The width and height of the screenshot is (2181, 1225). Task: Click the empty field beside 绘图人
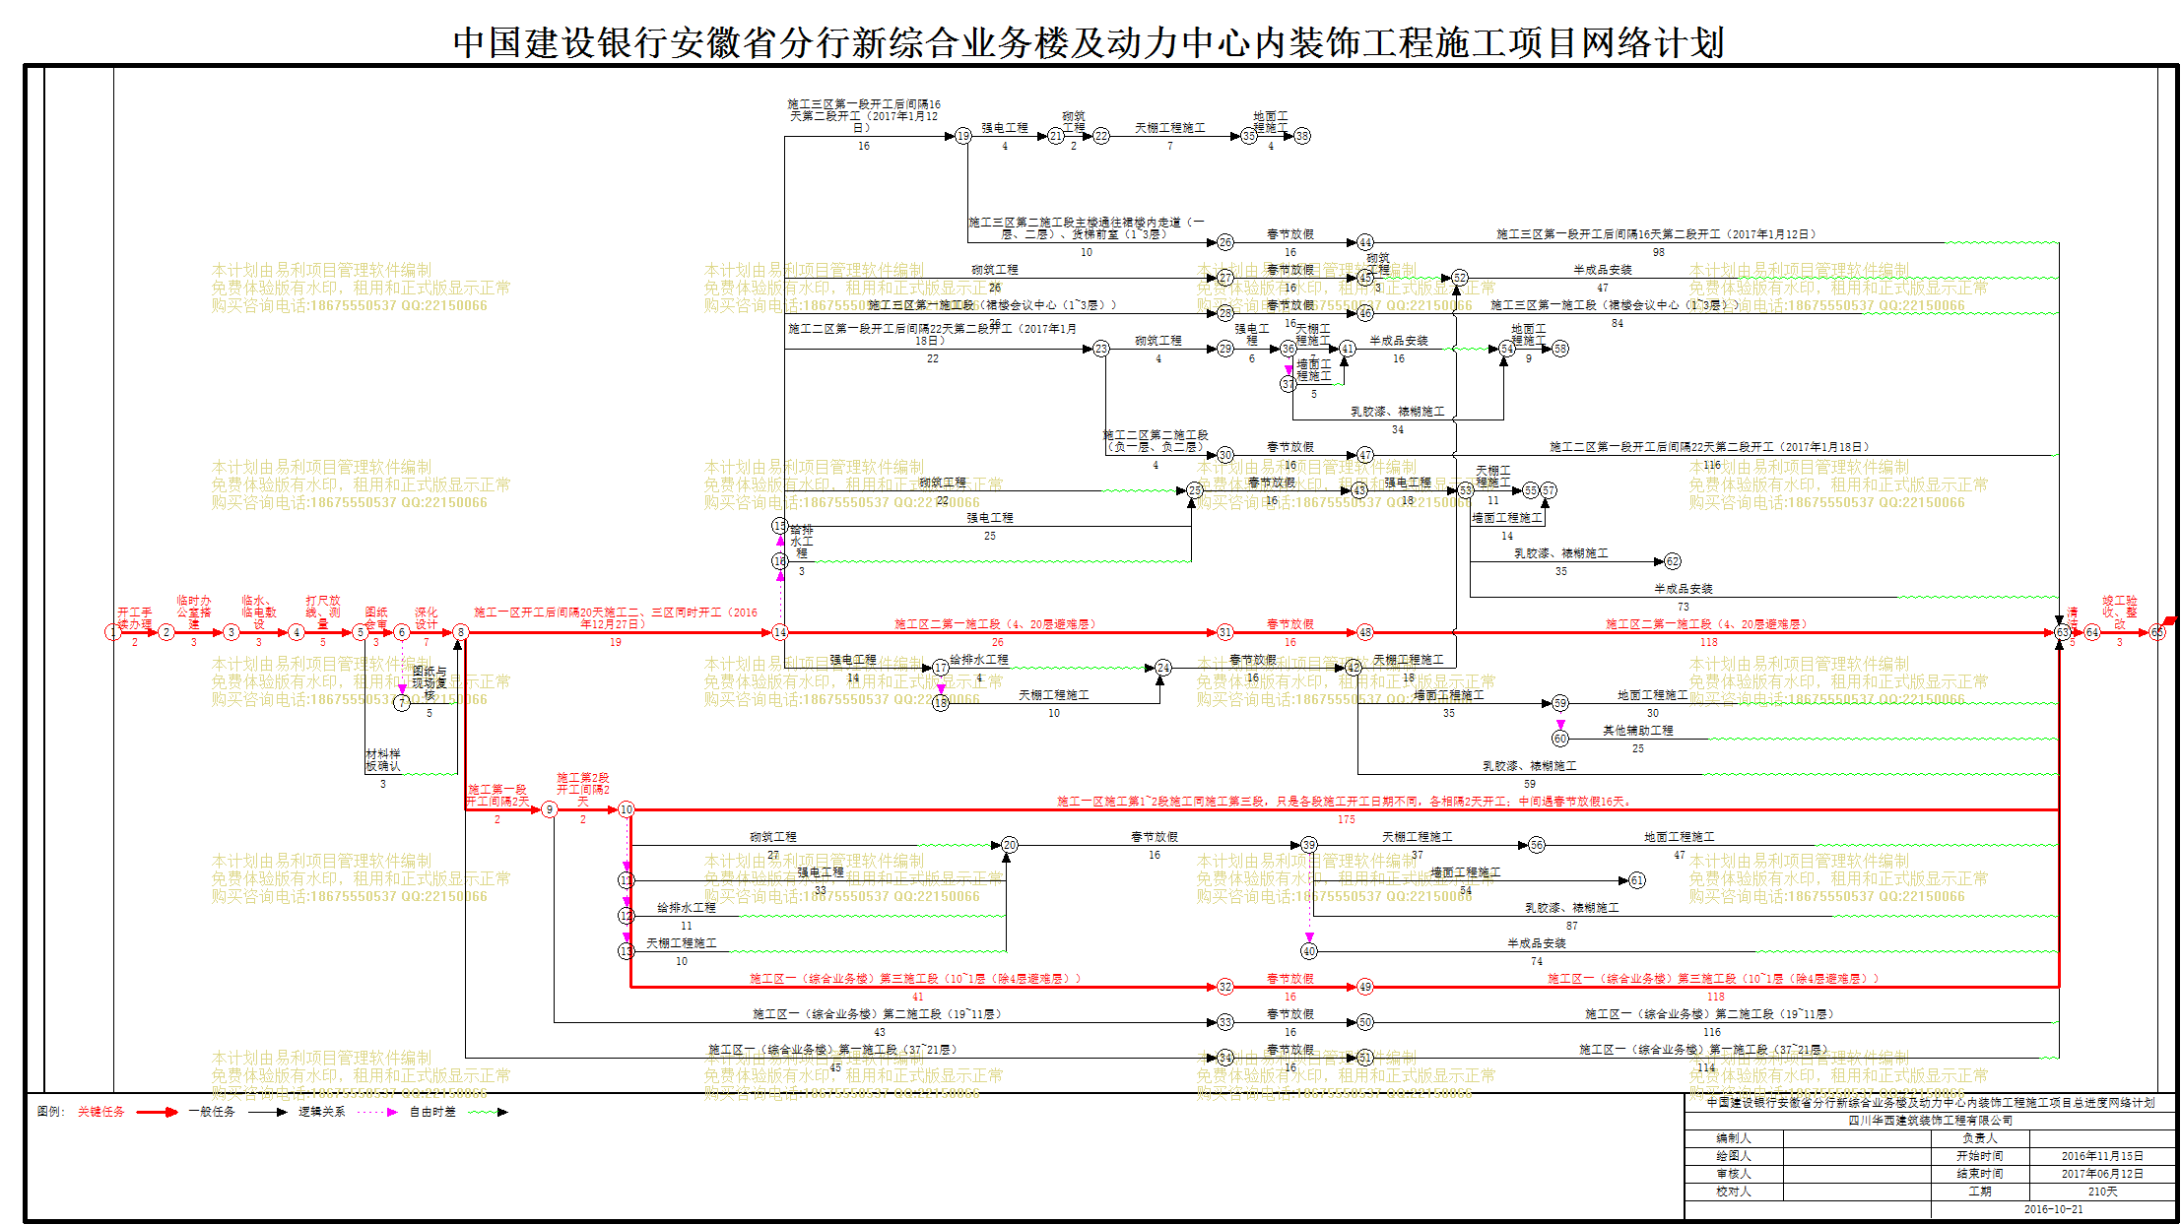pos(1857,1156)
